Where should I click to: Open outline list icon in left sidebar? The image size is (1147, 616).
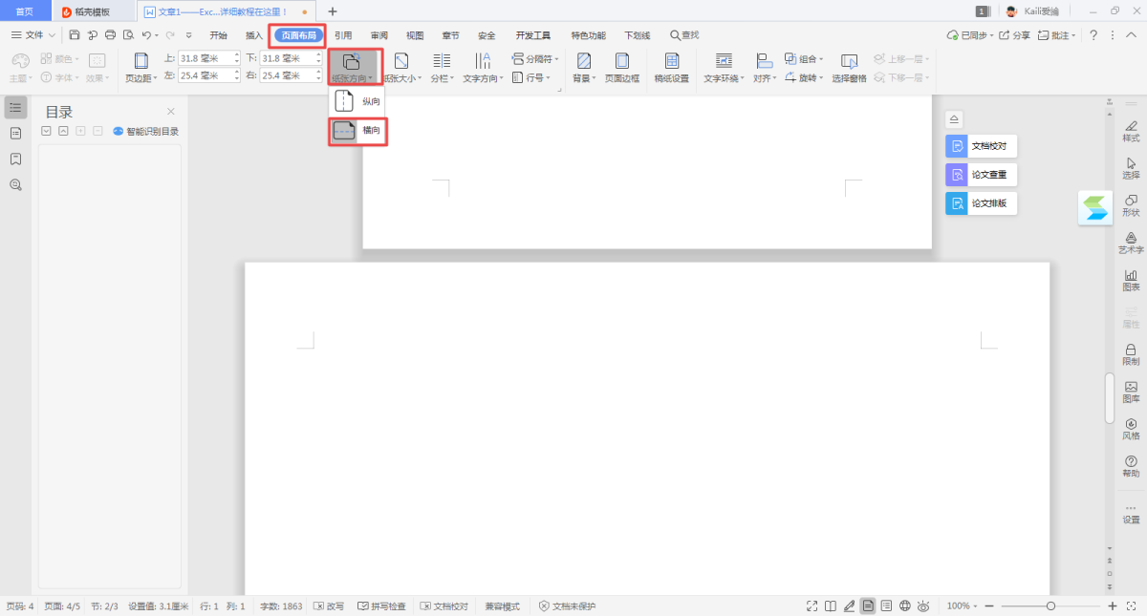click(15, 107)
